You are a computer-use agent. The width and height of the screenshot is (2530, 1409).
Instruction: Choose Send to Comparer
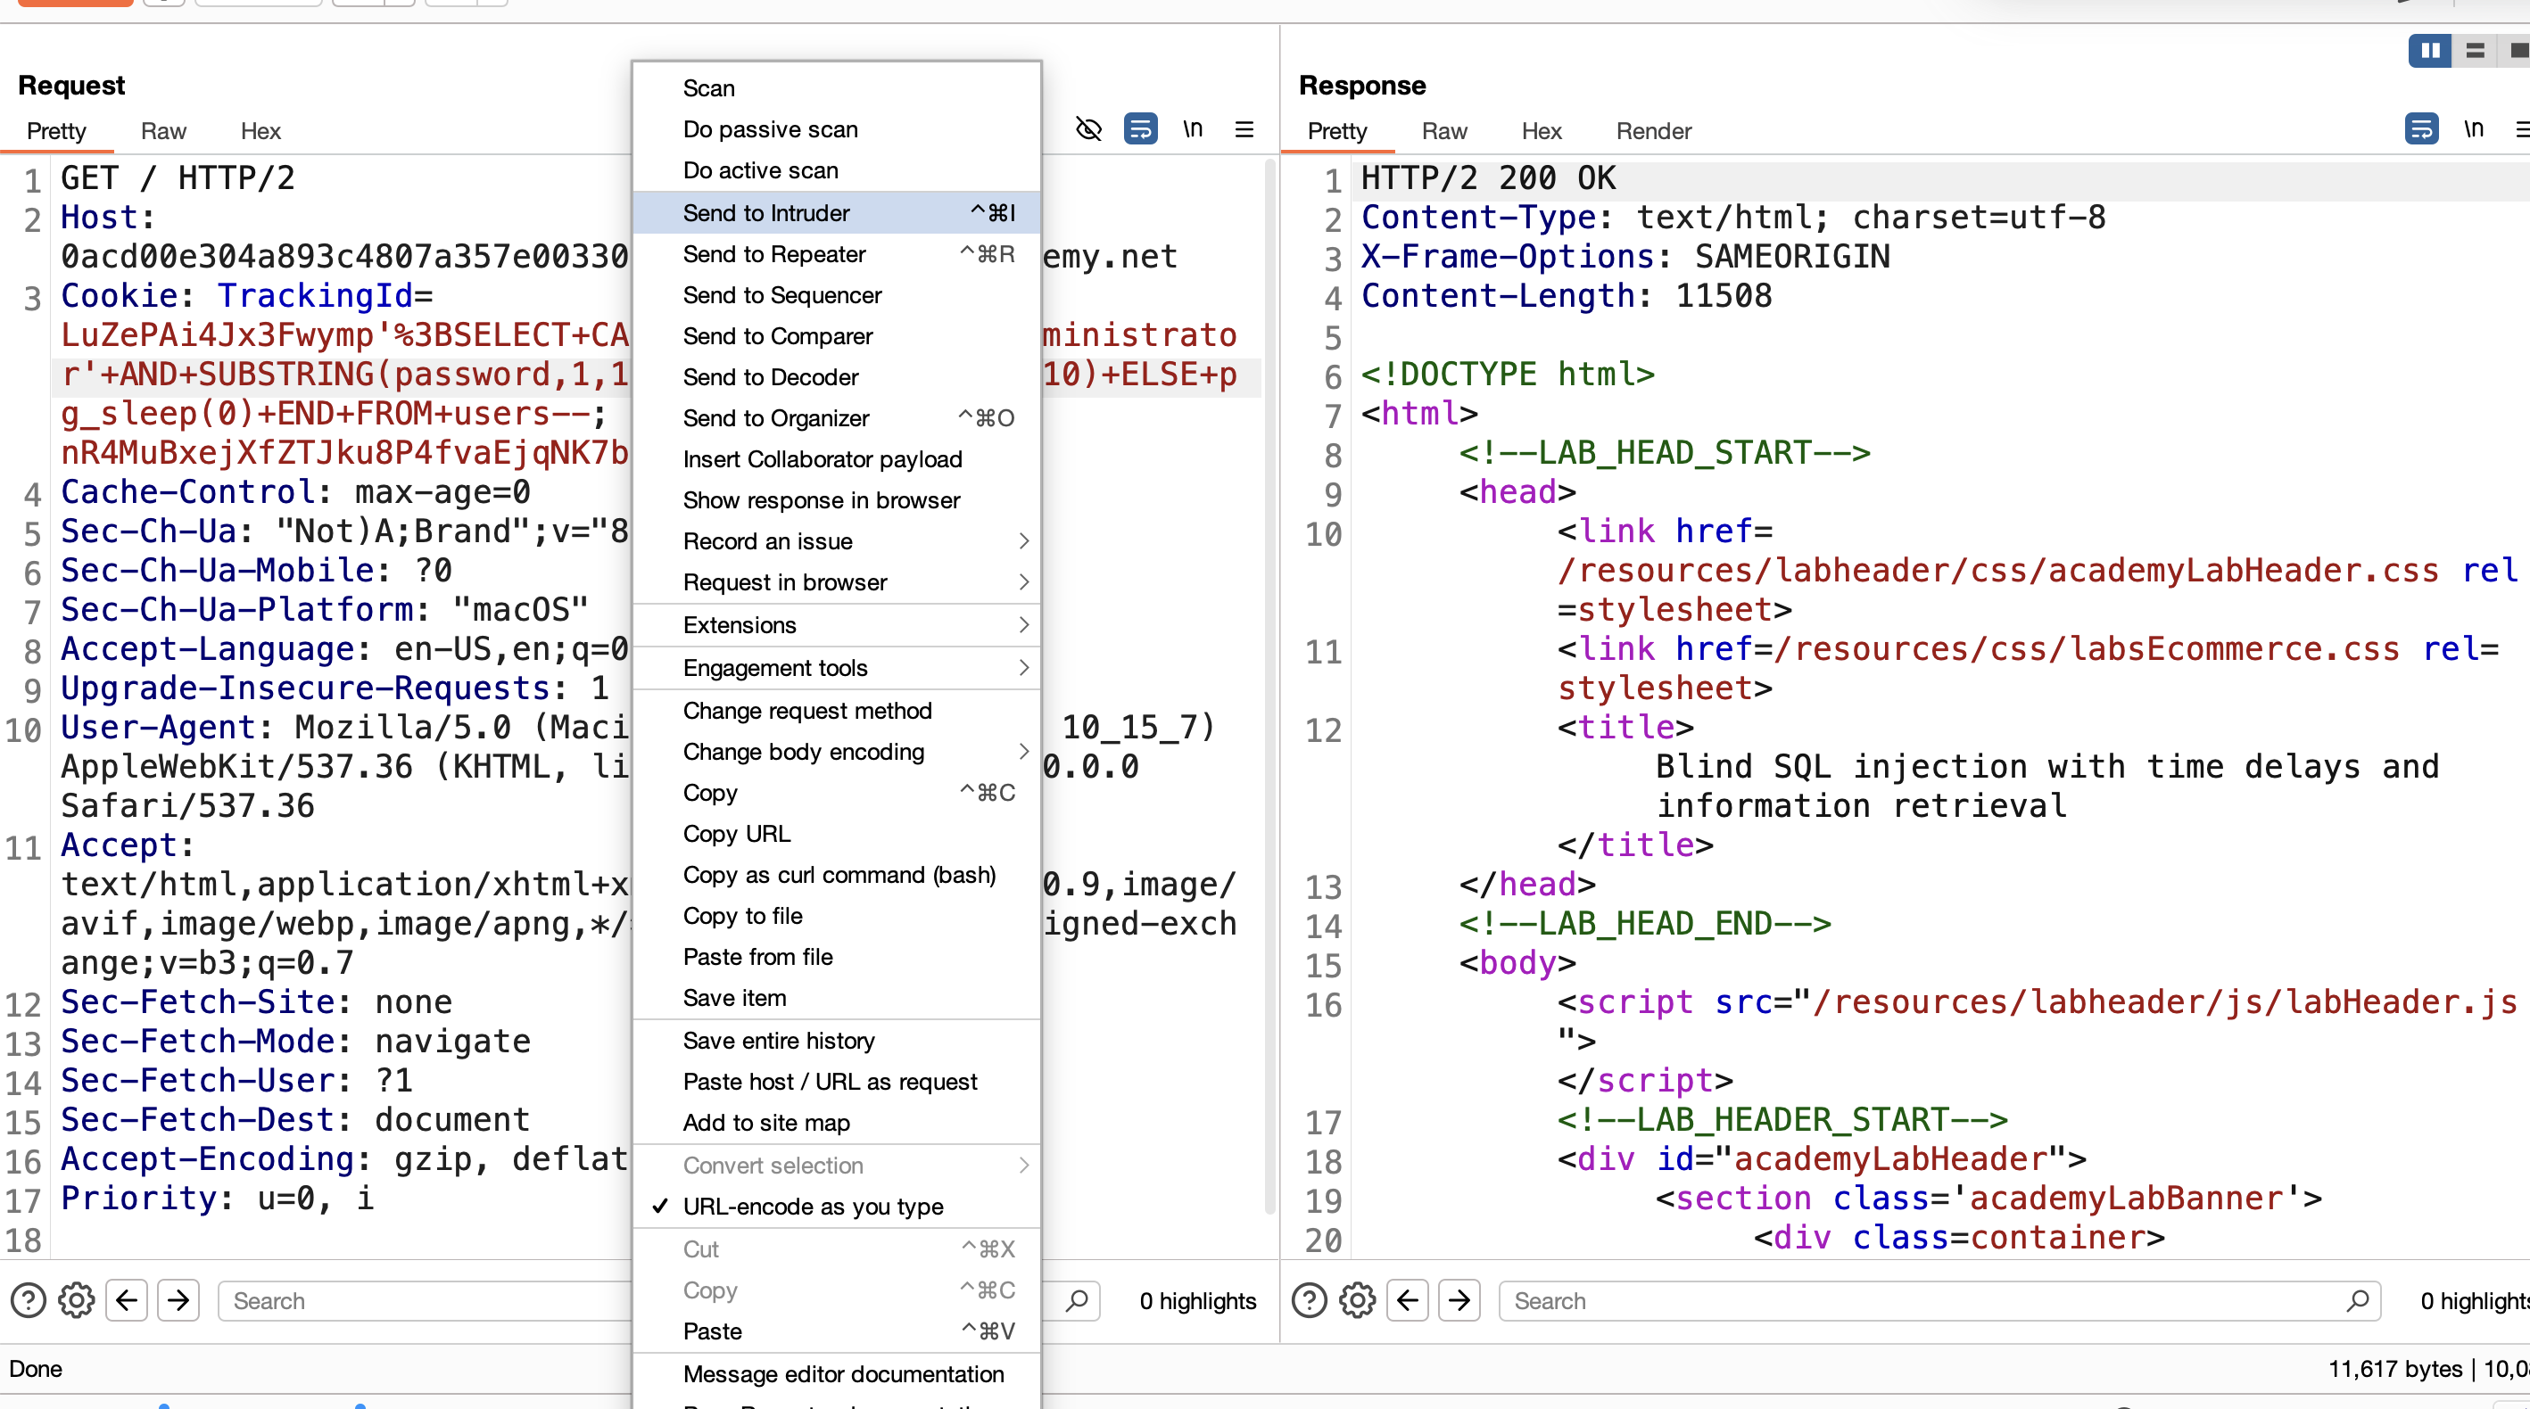pos(837,336)
